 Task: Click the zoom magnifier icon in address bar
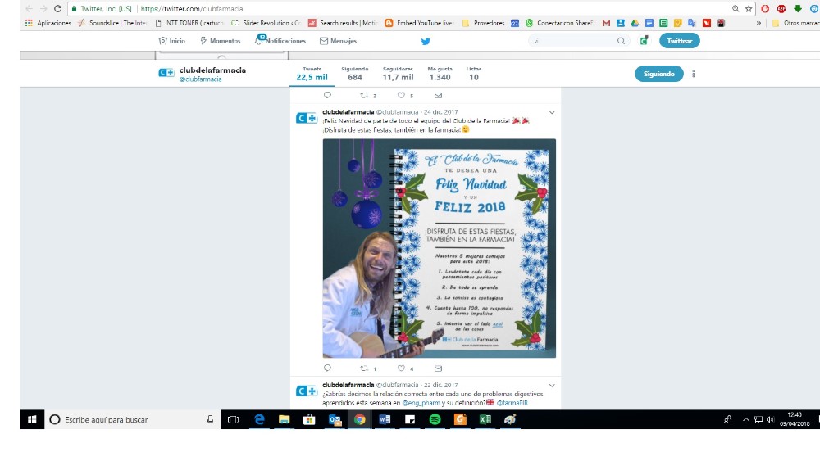[736, 9]
